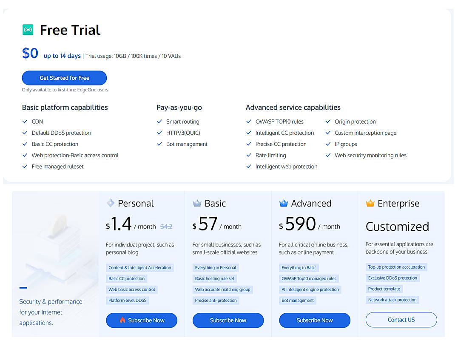Click the cloud icon beside Advanced
Image resolution: width=455 pixels, height=346 pixels.
pyautogui.click(x=283, y=203)
